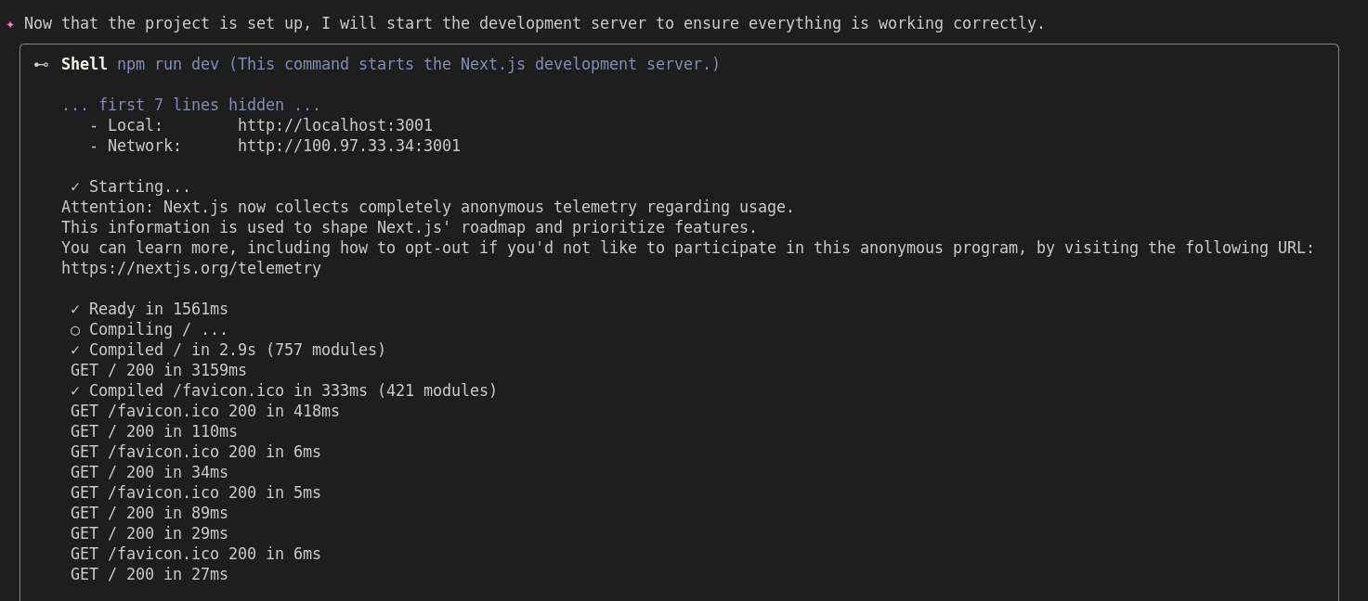Screen dimensions: 1368x601
Task: Click the Shell tool icon in the command header
Action: click(41, 64)
